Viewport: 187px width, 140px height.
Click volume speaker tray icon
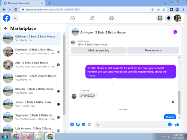169,137
